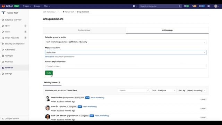Open the More menu
Image resolution: width=222 pixels, height=125 pixels.
(x=47, y=6)
